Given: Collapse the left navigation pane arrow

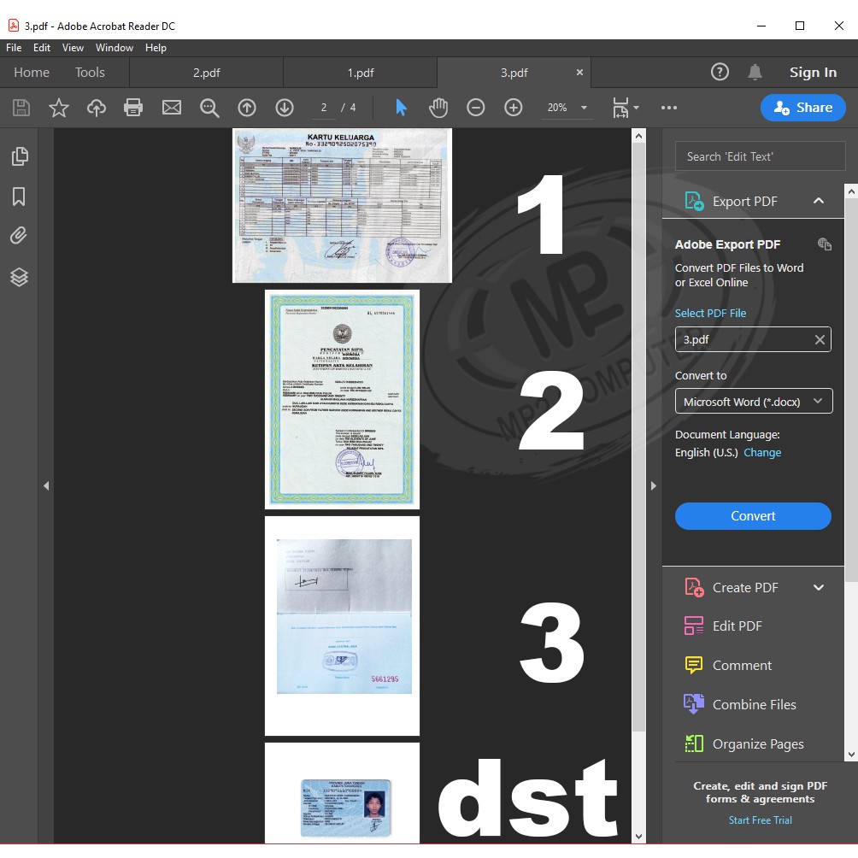Looking at the screenshot, I should 46,485.
